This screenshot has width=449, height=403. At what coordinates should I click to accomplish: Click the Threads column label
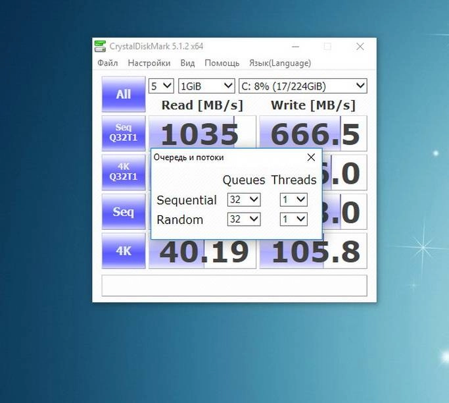(x=294, y=180)
